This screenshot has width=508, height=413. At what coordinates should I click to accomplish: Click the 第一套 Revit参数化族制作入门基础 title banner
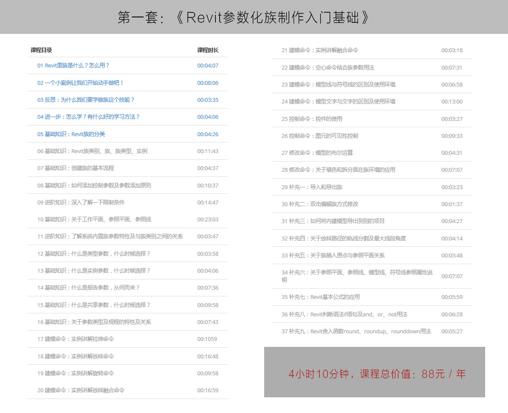tap(254, 17)
